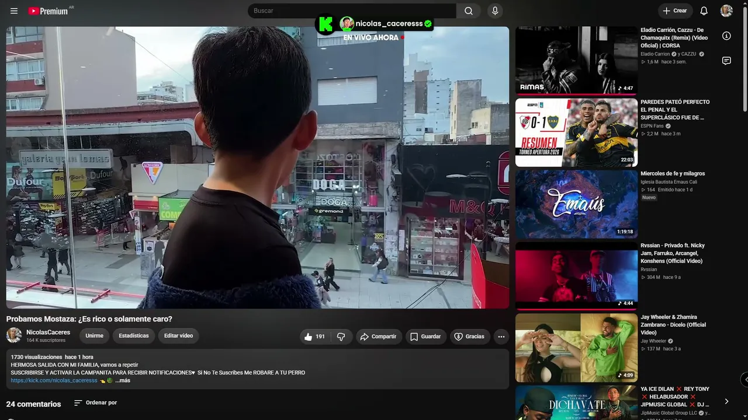Open the Crear menu
The image size is (748, 420).
point(675,11)
